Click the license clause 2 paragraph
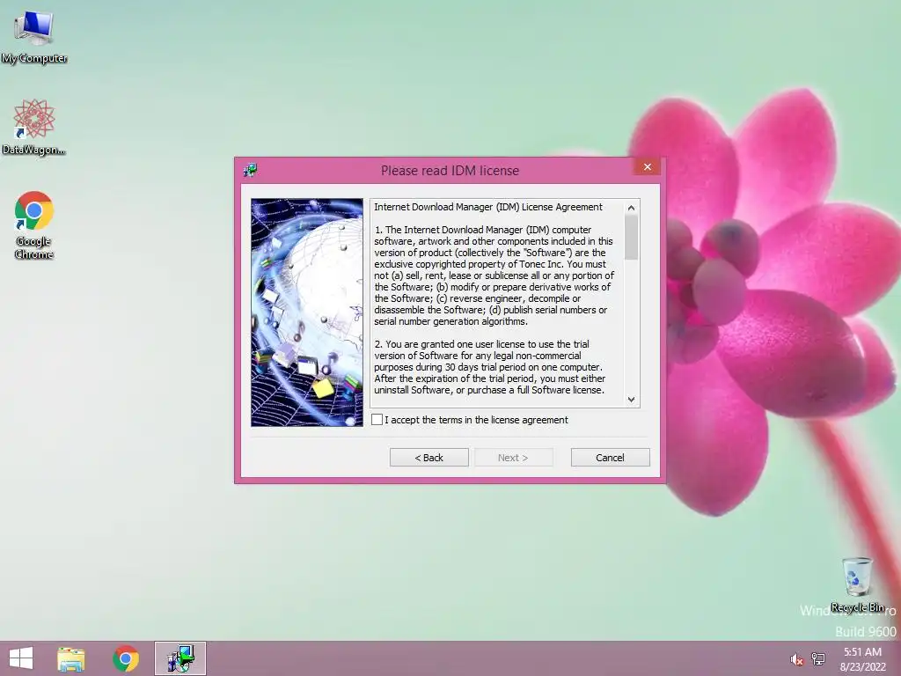 click(489, 367)
